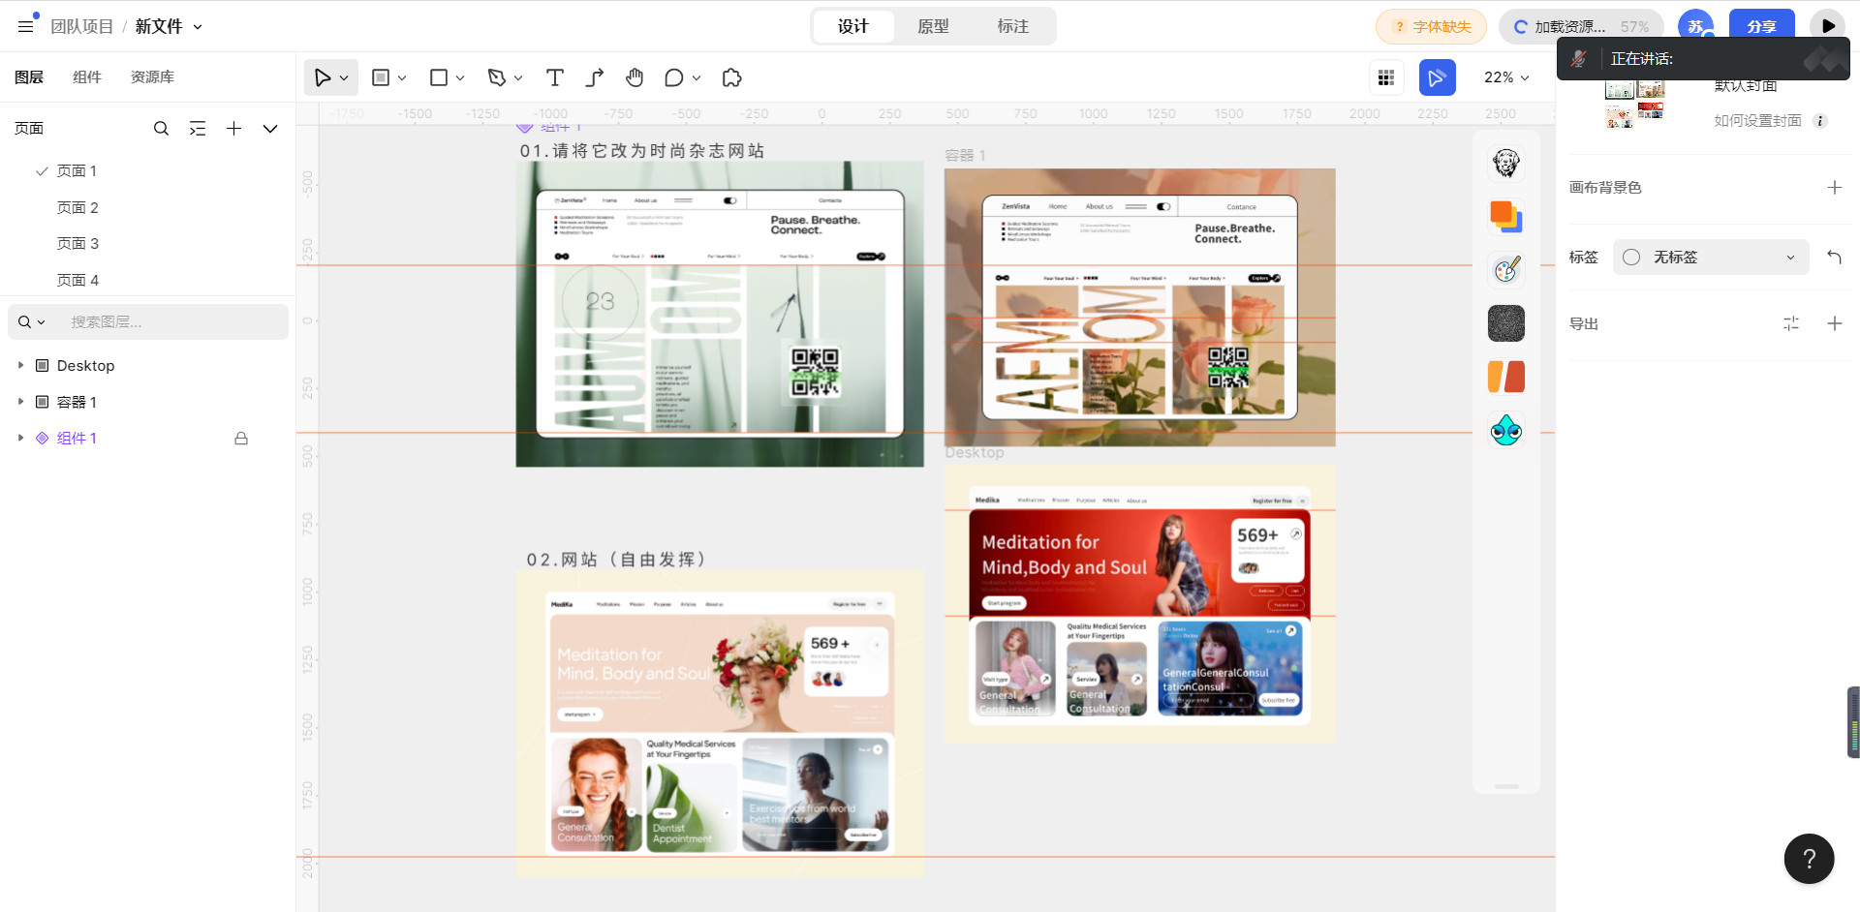Open the orange stacked squares plugin

pyautogui.click(x=1506, y=217)
